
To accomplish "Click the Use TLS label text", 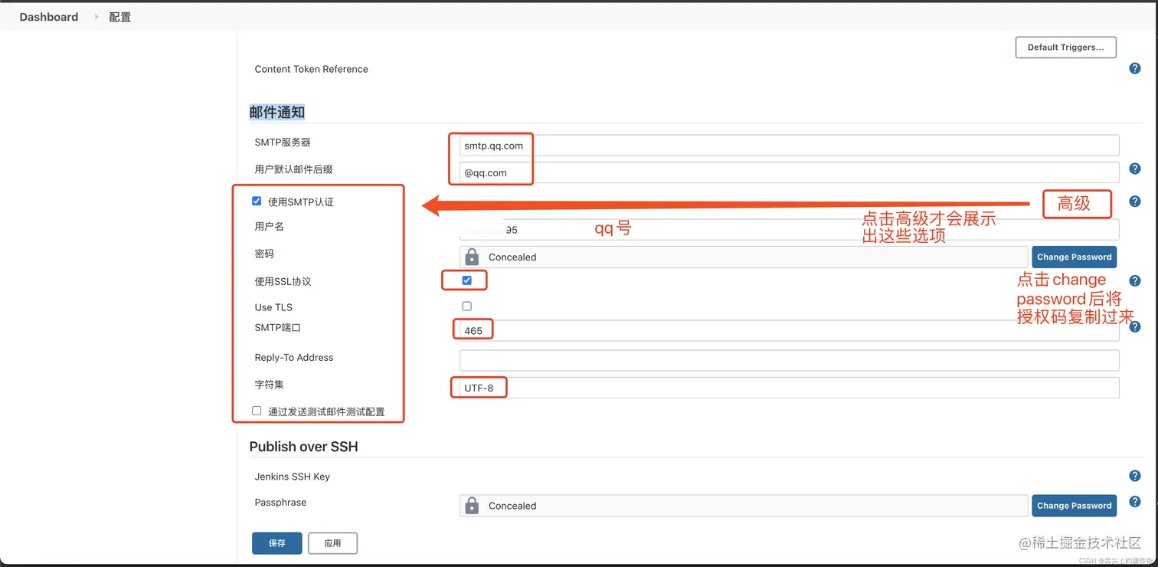I will [273, 307].
